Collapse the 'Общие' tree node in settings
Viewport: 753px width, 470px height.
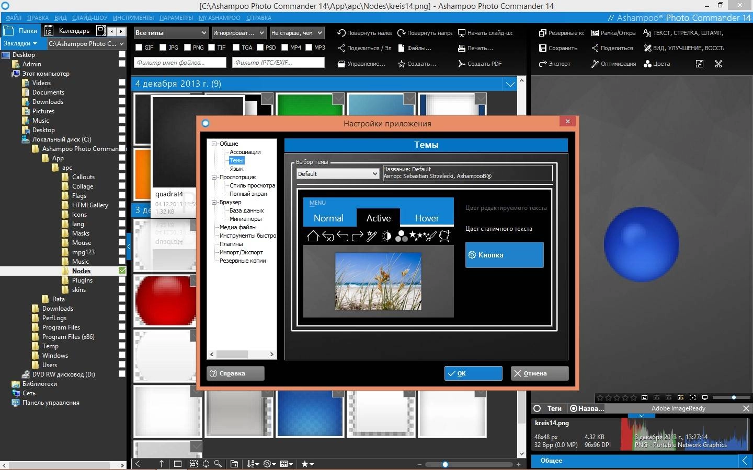pyautogui.click(x=214, y=144)
